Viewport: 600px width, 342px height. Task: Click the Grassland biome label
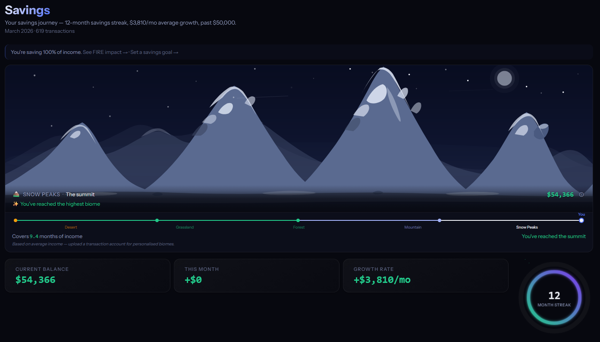(x=185, y=227)
